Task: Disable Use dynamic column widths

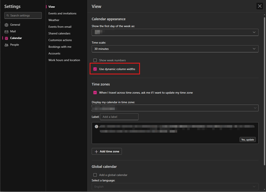Action: point(95,69)
